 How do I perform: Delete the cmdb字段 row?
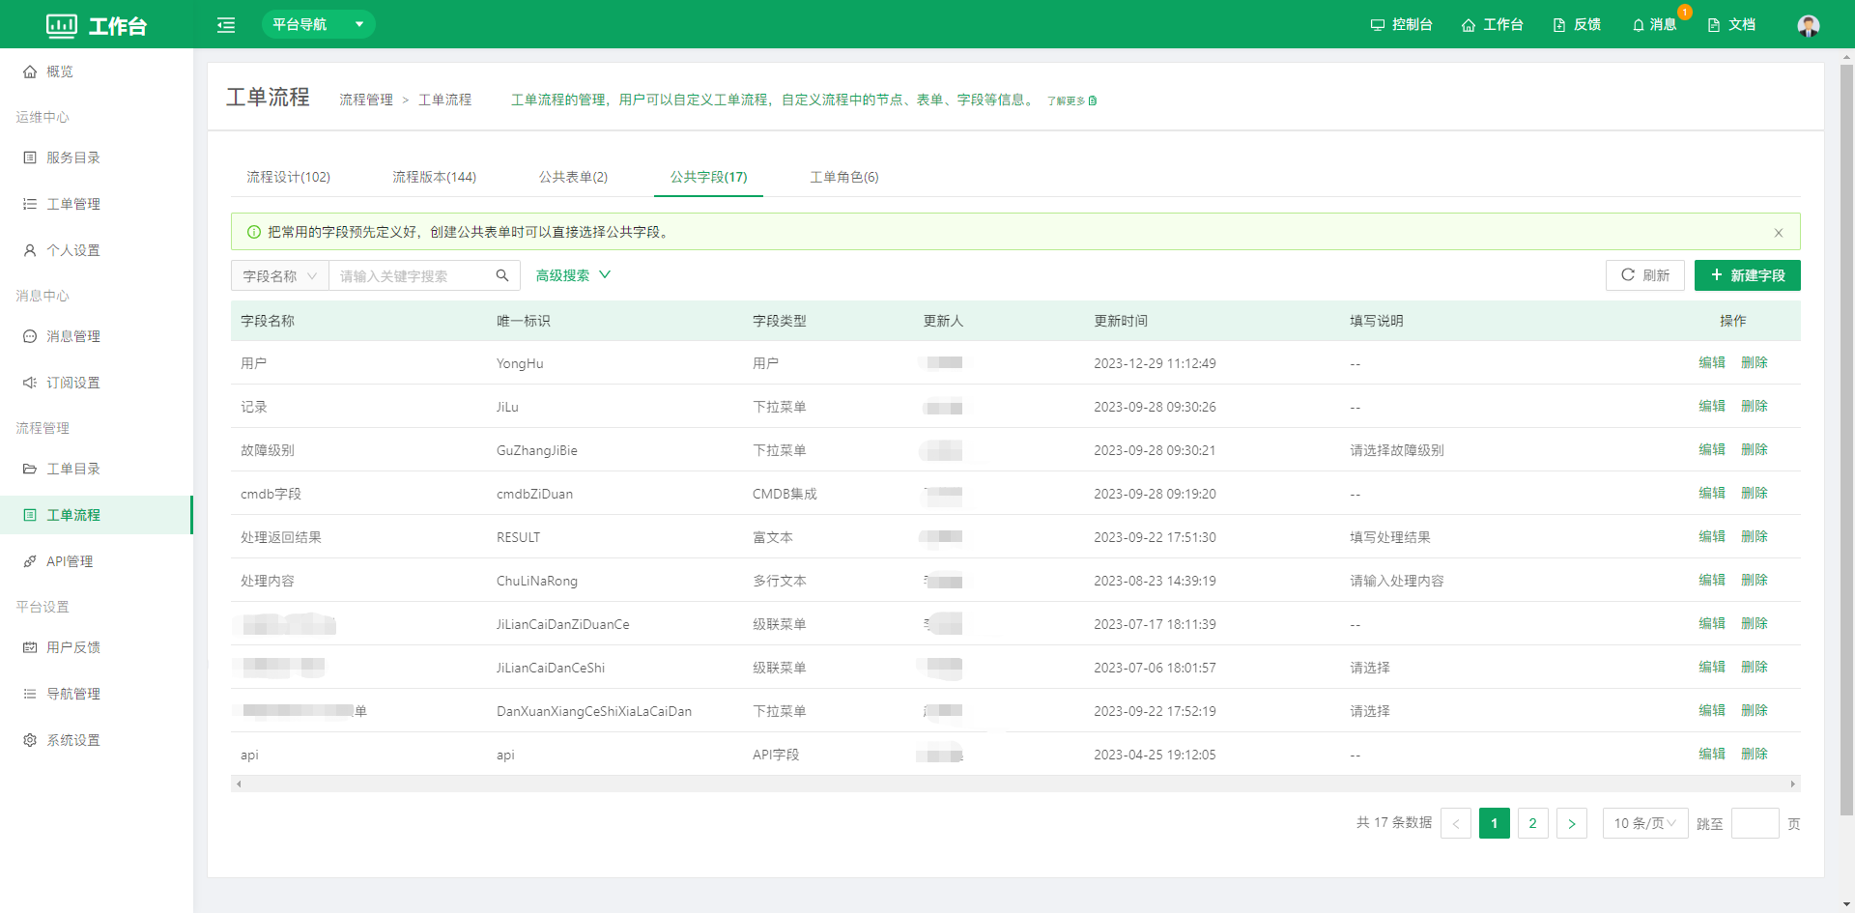1755,493
